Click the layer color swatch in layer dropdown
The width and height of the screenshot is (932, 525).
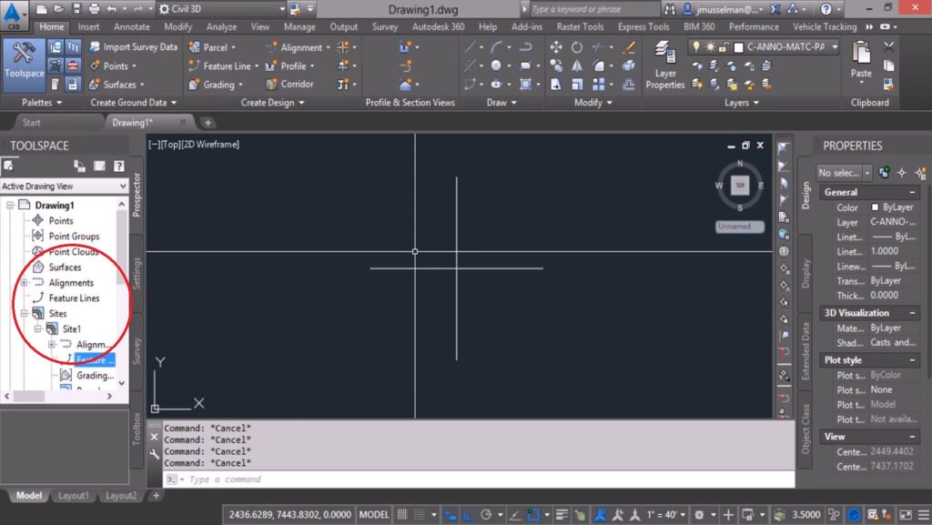pyautogui.click(x=739, y=47)
